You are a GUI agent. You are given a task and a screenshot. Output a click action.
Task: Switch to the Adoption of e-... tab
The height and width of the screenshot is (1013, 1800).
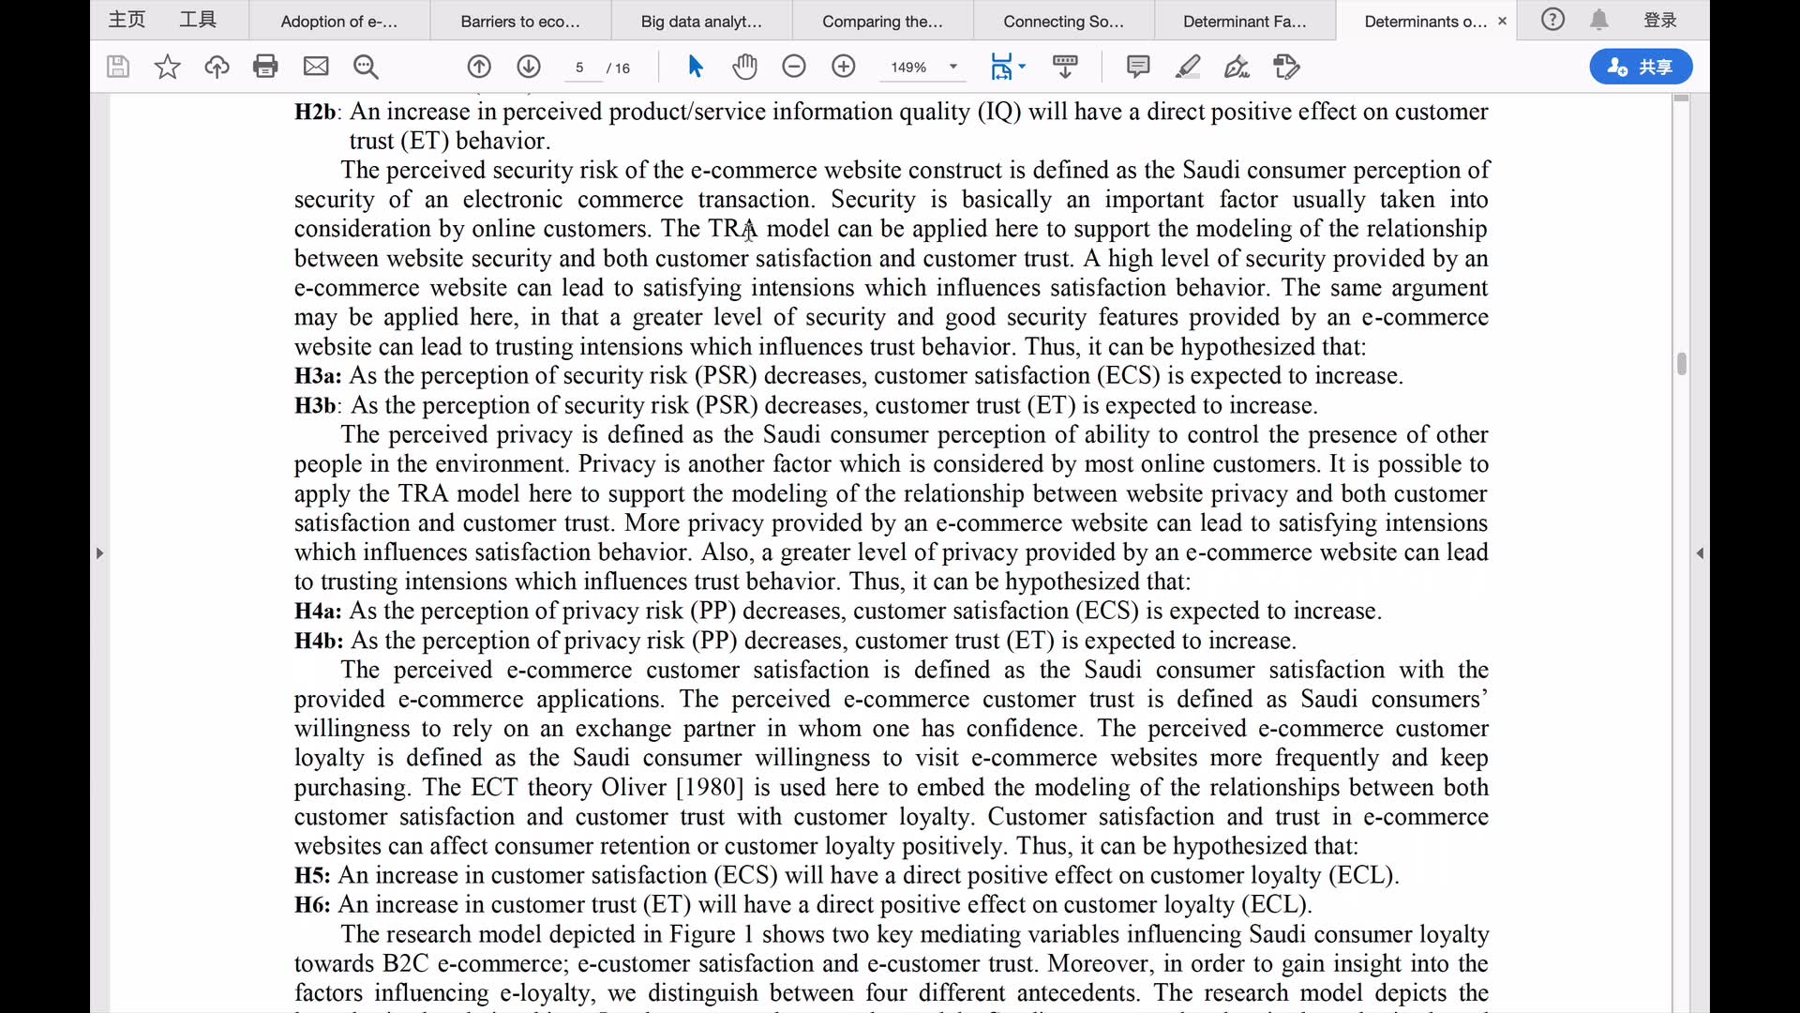[x=339, y=21]
